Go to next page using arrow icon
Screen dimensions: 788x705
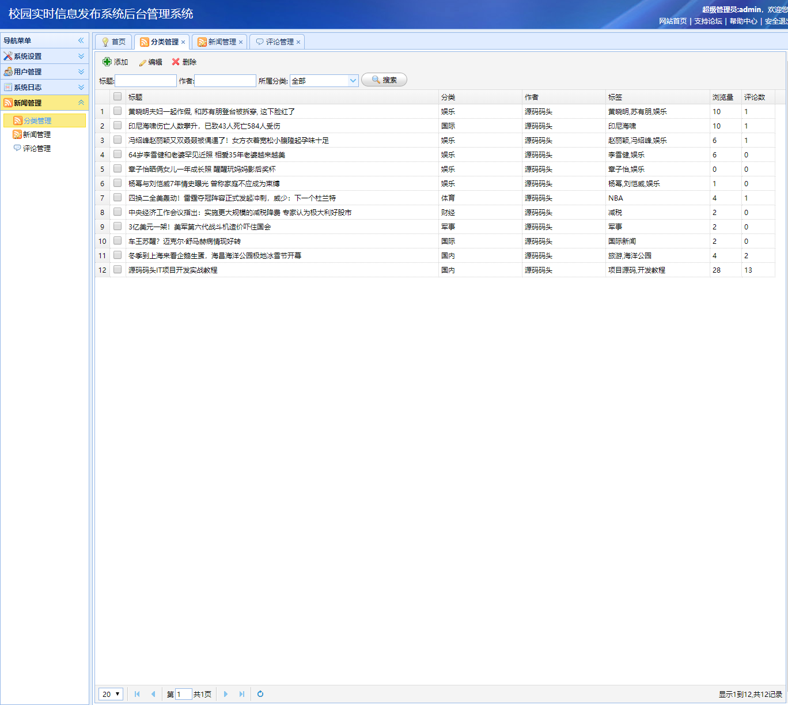[x=226, y=694]
